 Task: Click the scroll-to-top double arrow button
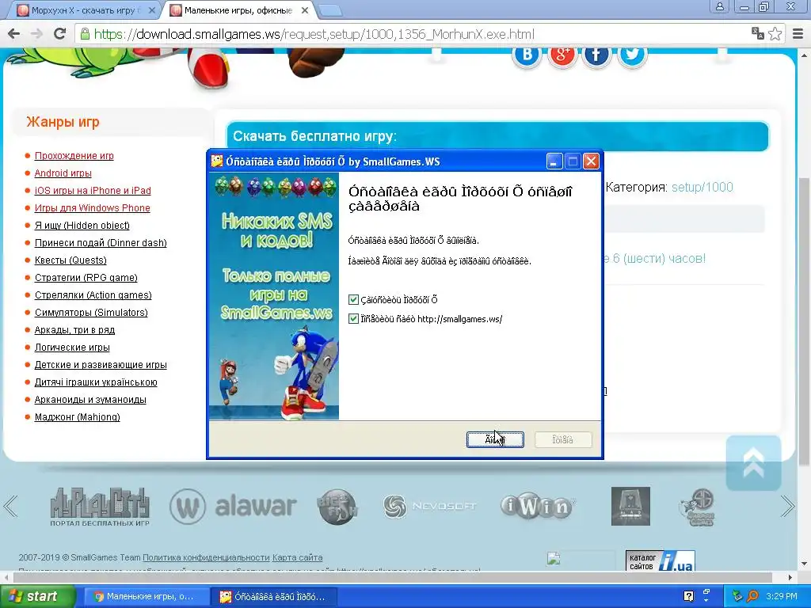tap(754, 462)
